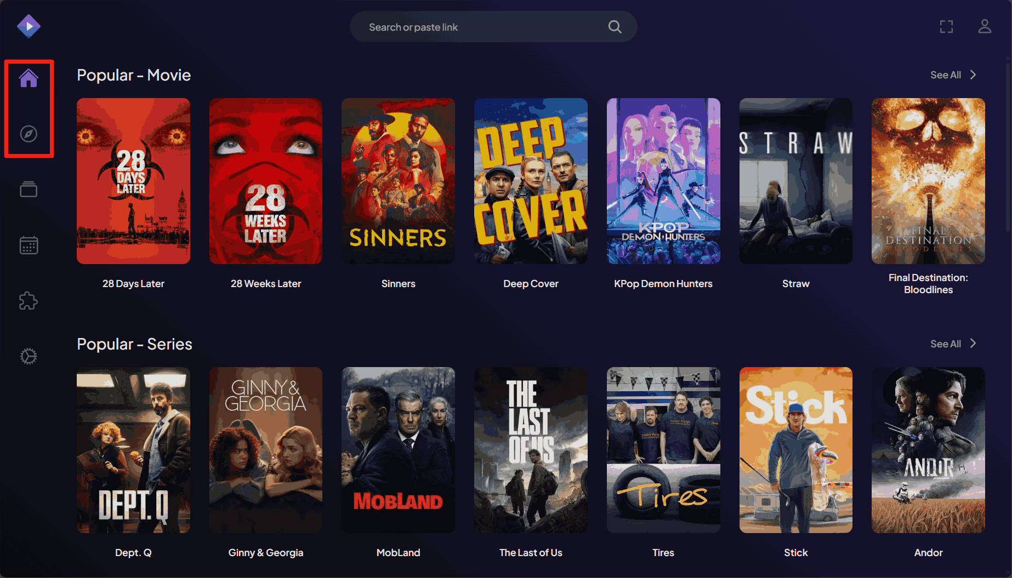Viewport: 1012px width, 578px height.
Task: Open KPop Demon Hunters poster
Action: 663,181
